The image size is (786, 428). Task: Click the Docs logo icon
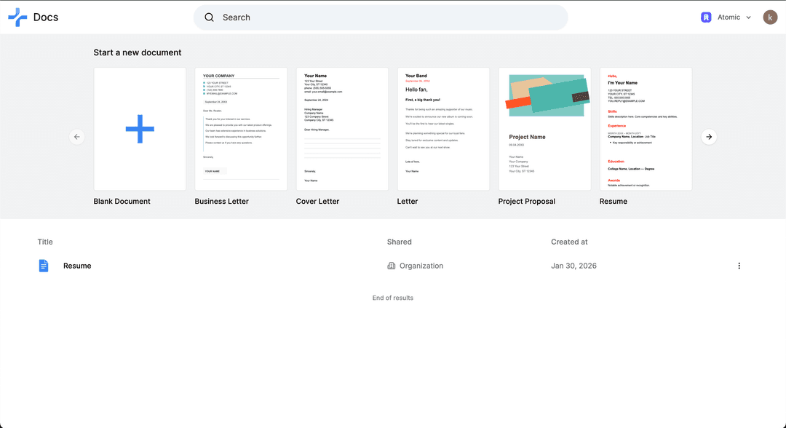(x=17, y=17)
